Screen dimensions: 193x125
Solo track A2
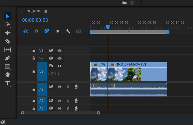pos(68,101)
